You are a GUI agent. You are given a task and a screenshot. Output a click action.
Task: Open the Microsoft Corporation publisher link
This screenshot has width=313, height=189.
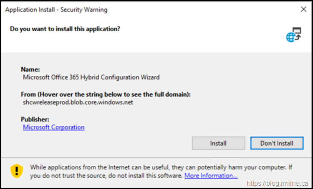click(54, 127)
